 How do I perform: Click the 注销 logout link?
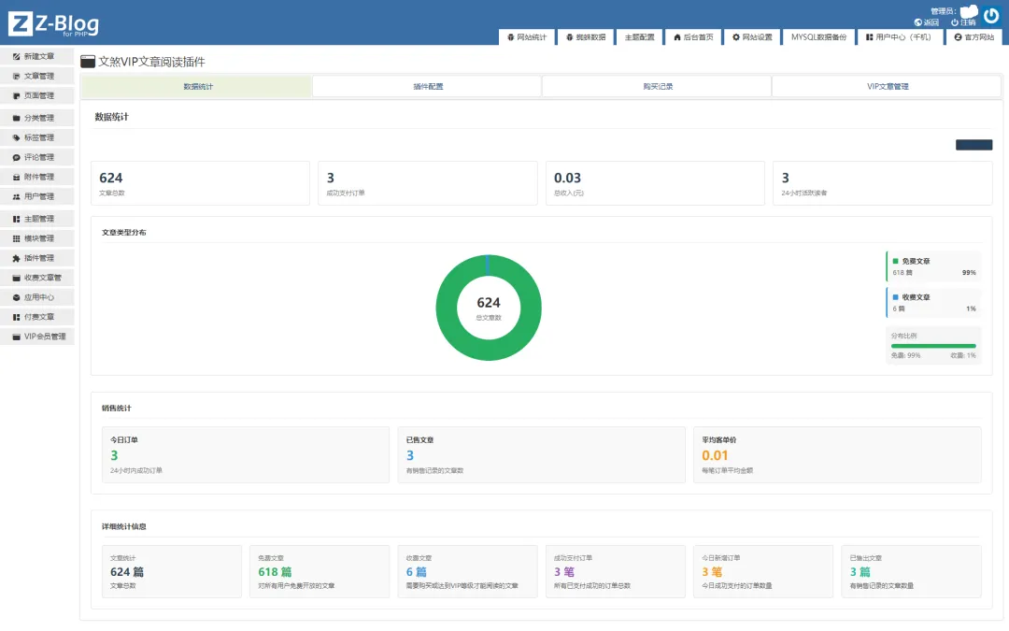pos(963,22)
